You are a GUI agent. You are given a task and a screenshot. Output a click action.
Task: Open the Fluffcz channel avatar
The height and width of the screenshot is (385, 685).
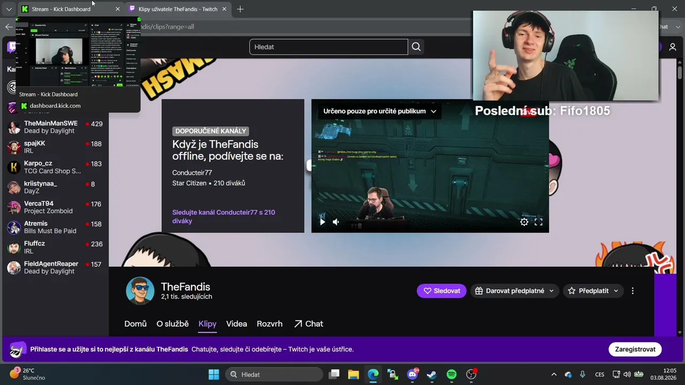pyautogui.click(x=14, y=248)
